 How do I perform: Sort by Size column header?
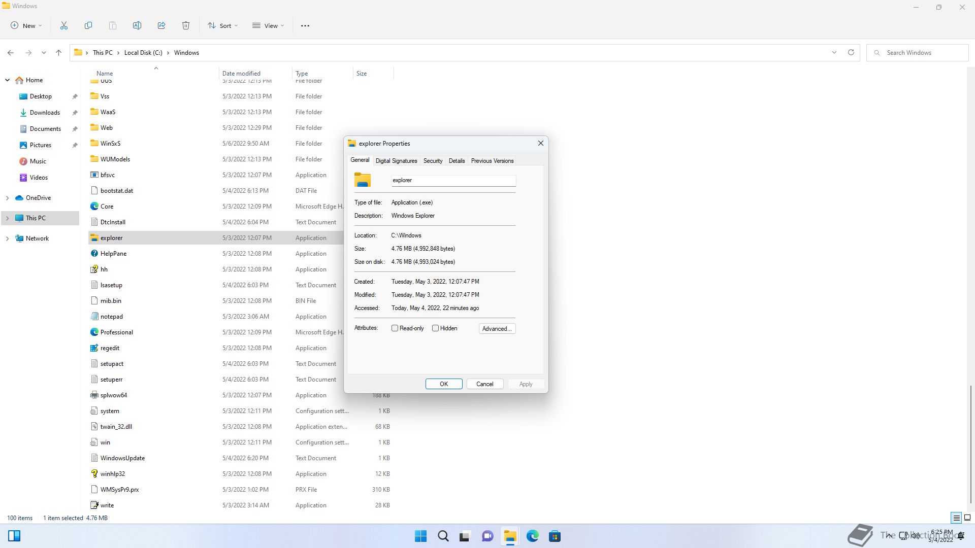(x=373, y=74)
